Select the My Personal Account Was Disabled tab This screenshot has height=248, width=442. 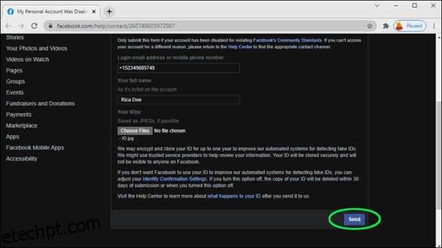52,12
